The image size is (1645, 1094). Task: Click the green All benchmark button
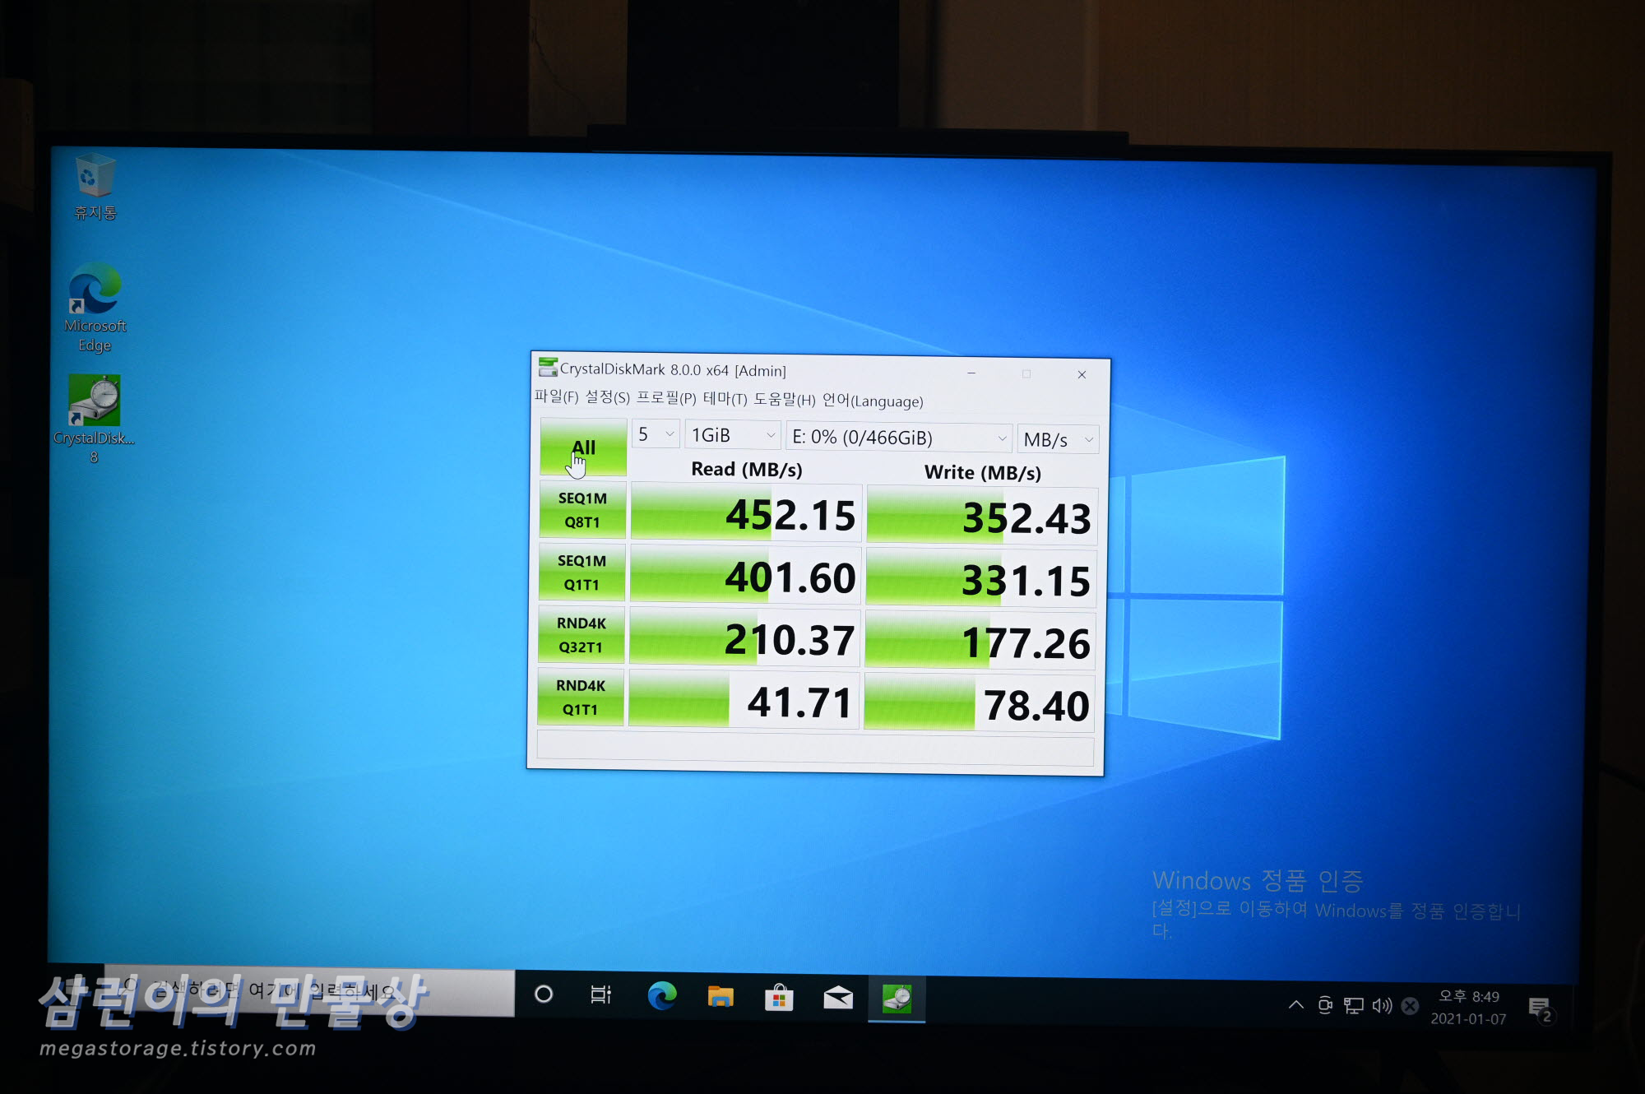583,447
